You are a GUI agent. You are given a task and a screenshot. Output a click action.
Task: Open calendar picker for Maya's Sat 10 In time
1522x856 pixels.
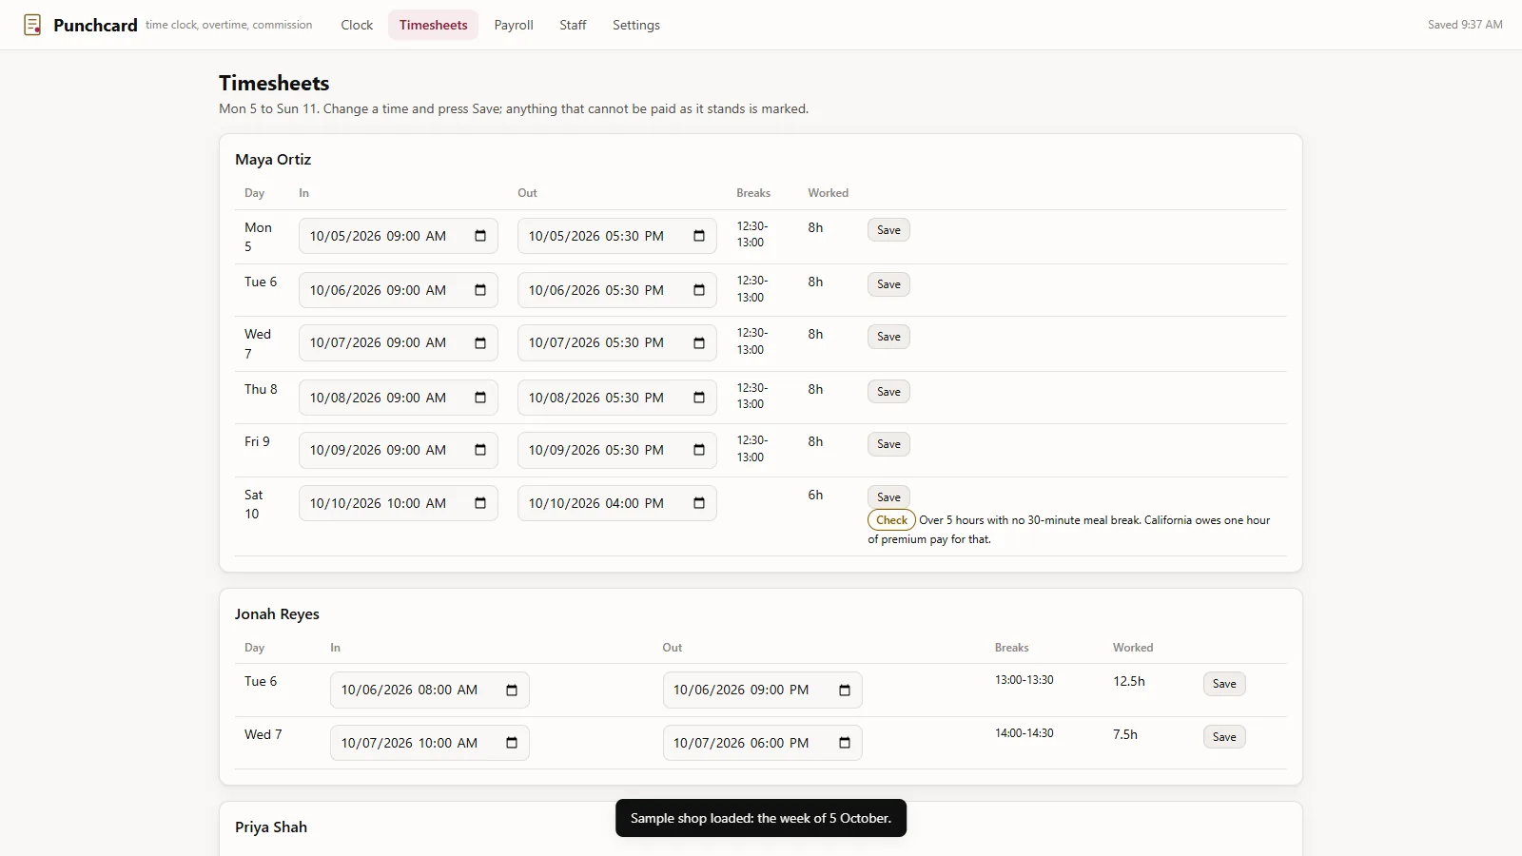(x=480, y=503)
